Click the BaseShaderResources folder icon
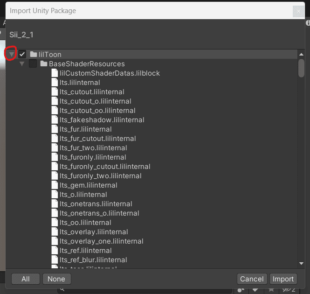Screen dimensions: 310x294 coord(44,63)
